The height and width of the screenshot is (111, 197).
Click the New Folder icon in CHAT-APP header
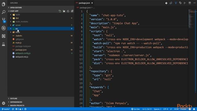coord(64,11)
